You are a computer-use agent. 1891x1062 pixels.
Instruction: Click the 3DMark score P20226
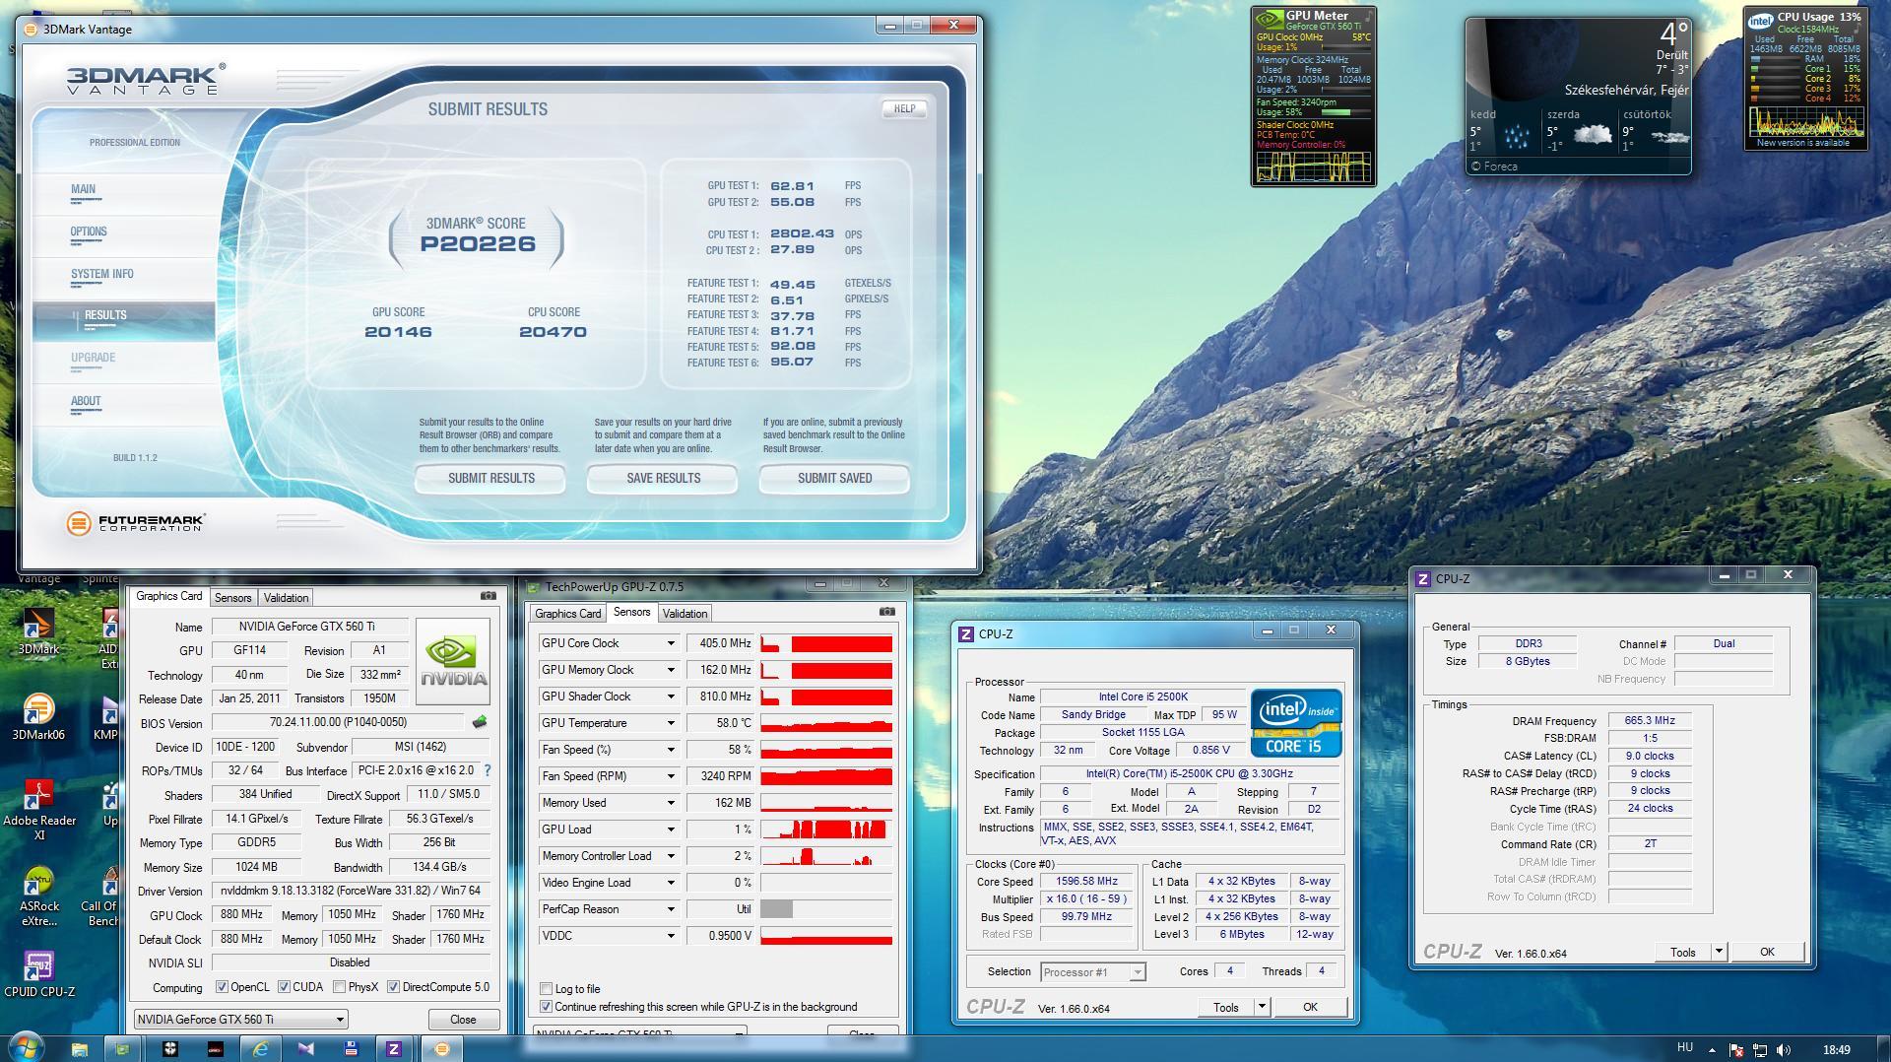[478, 244]
